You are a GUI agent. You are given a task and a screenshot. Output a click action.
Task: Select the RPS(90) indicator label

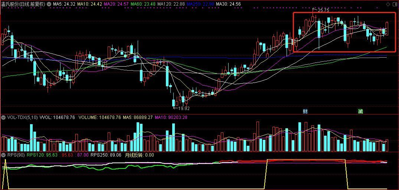point(16,155)
